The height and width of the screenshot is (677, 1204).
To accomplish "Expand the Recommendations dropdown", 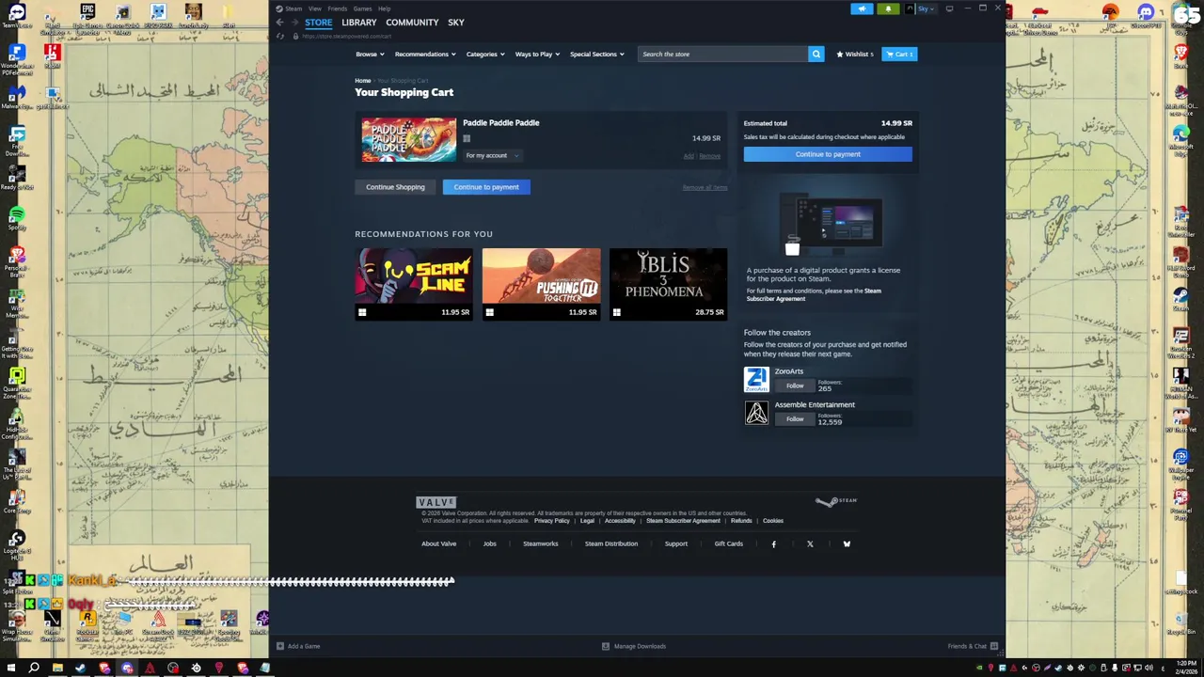I will pyautogui.click(x=425, y=54).
